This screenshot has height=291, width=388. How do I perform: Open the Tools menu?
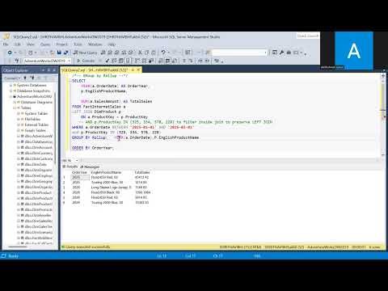click(78, 44)
